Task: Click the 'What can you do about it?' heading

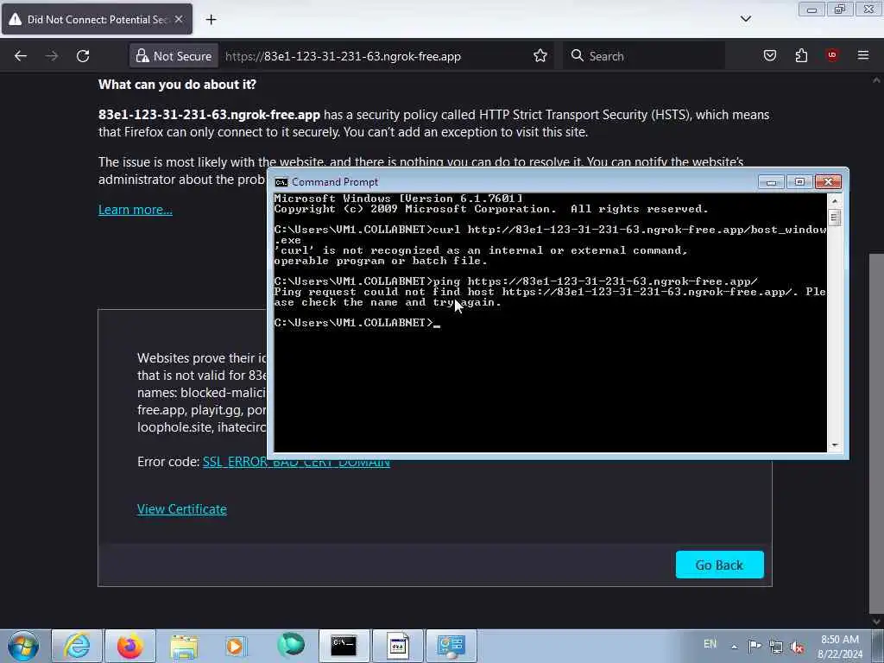Action: pos(177,85)
